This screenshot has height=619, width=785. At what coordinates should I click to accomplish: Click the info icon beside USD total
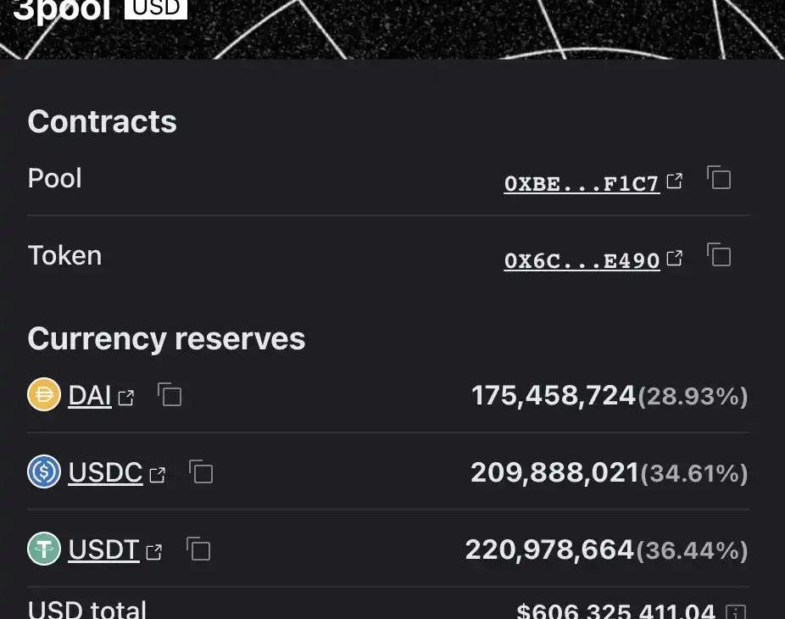737,611
